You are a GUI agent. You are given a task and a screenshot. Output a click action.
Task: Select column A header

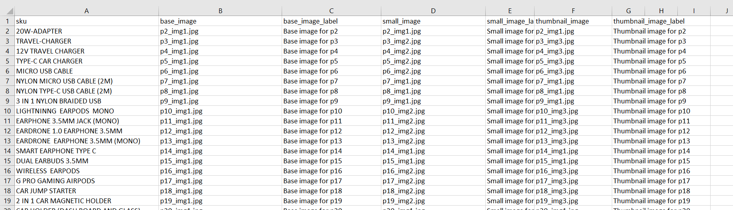[x=86, y=11]
